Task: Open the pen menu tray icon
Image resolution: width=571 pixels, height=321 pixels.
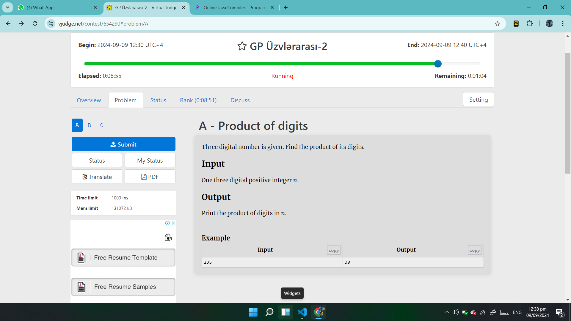Action: click(x=493, y=312)
